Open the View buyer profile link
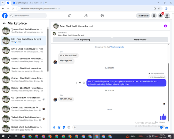This screenshot has width=174, height=139. [117, 47]
